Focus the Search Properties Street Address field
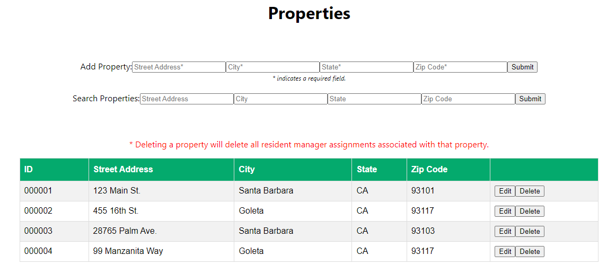This screenshot has width=616, height=273. coord(187,99)
